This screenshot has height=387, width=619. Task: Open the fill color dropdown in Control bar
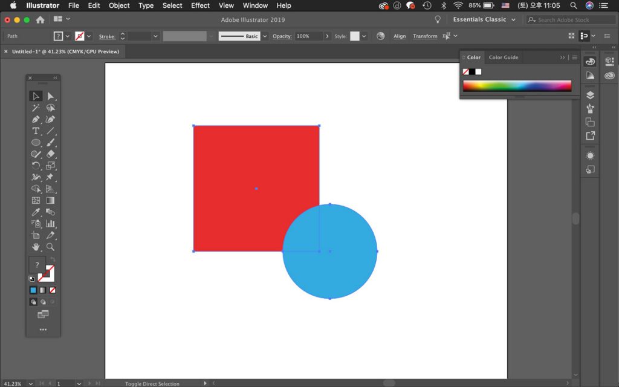coord(68,36)
